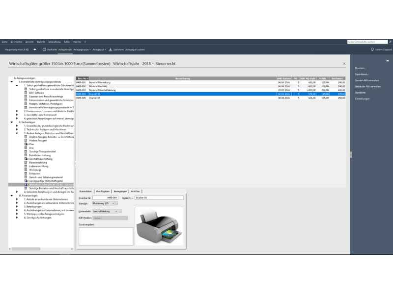Switch to the Bewegungen tab
The height and width of the screenshot is (294, 393).
pyautogui.click(x=120, y=191)
